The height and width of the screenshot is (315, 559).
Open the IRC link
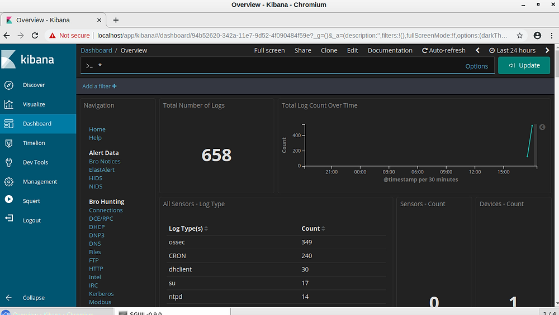click(93, 285)
